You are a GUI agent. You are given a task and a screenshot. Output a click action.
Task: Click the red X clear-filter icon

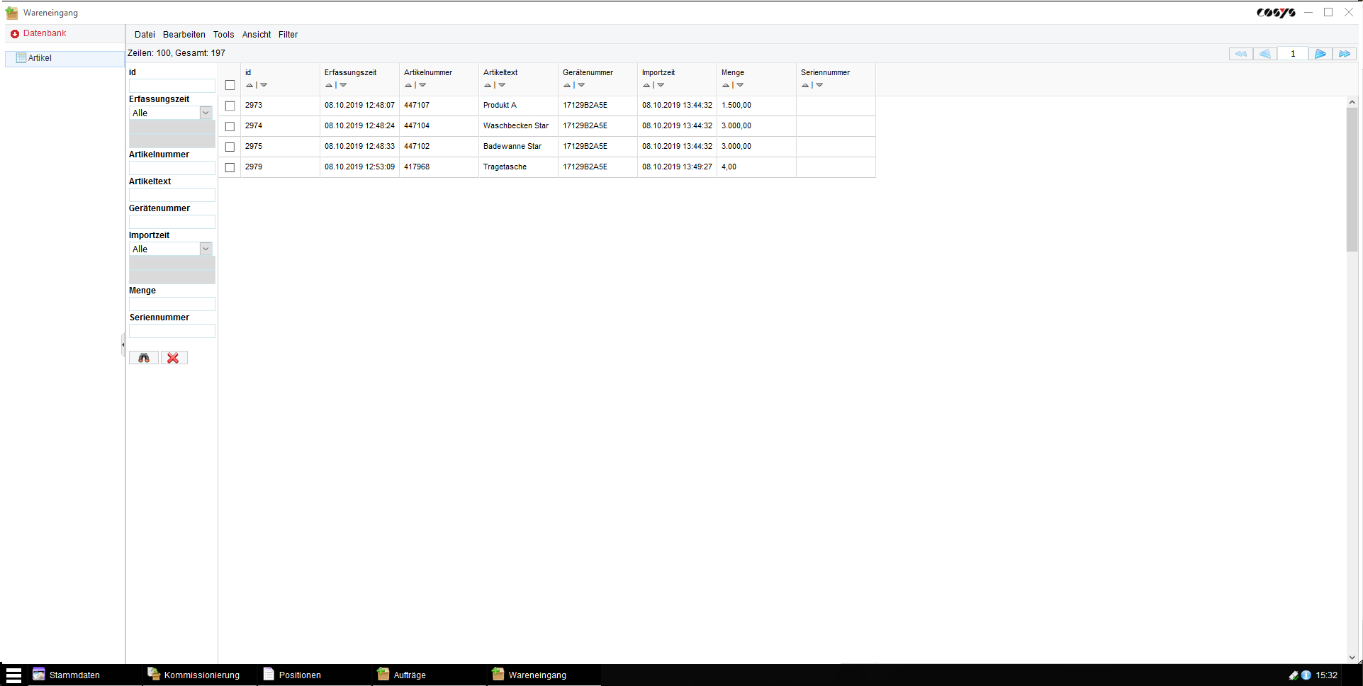click(x=174, y=357)
